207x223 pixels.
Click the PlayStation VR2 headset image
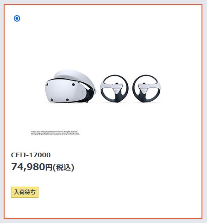pos(71,86)
